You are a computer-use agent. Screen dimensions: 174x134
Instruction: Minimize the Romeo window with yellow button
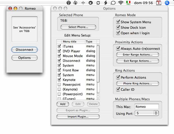[x=15, y=8]
